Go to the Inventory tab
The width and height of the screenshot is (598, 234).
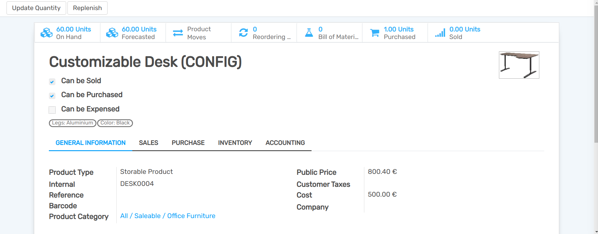click(x=235, y=143)
